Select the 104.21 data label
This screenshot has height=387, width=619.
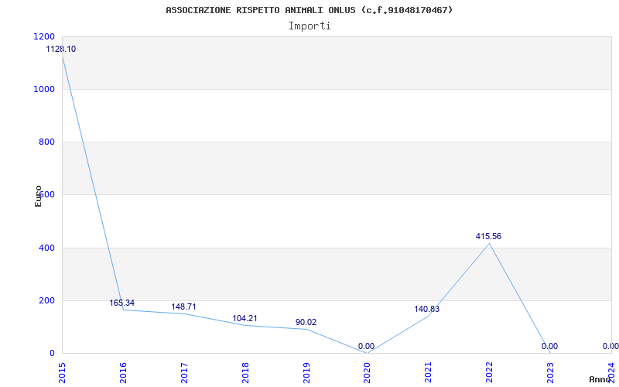245,318
